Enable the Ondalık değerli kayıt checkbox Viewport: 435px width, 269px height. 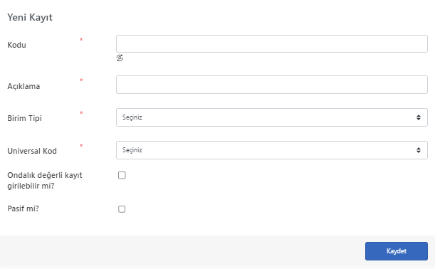click(x=122, y=175)
